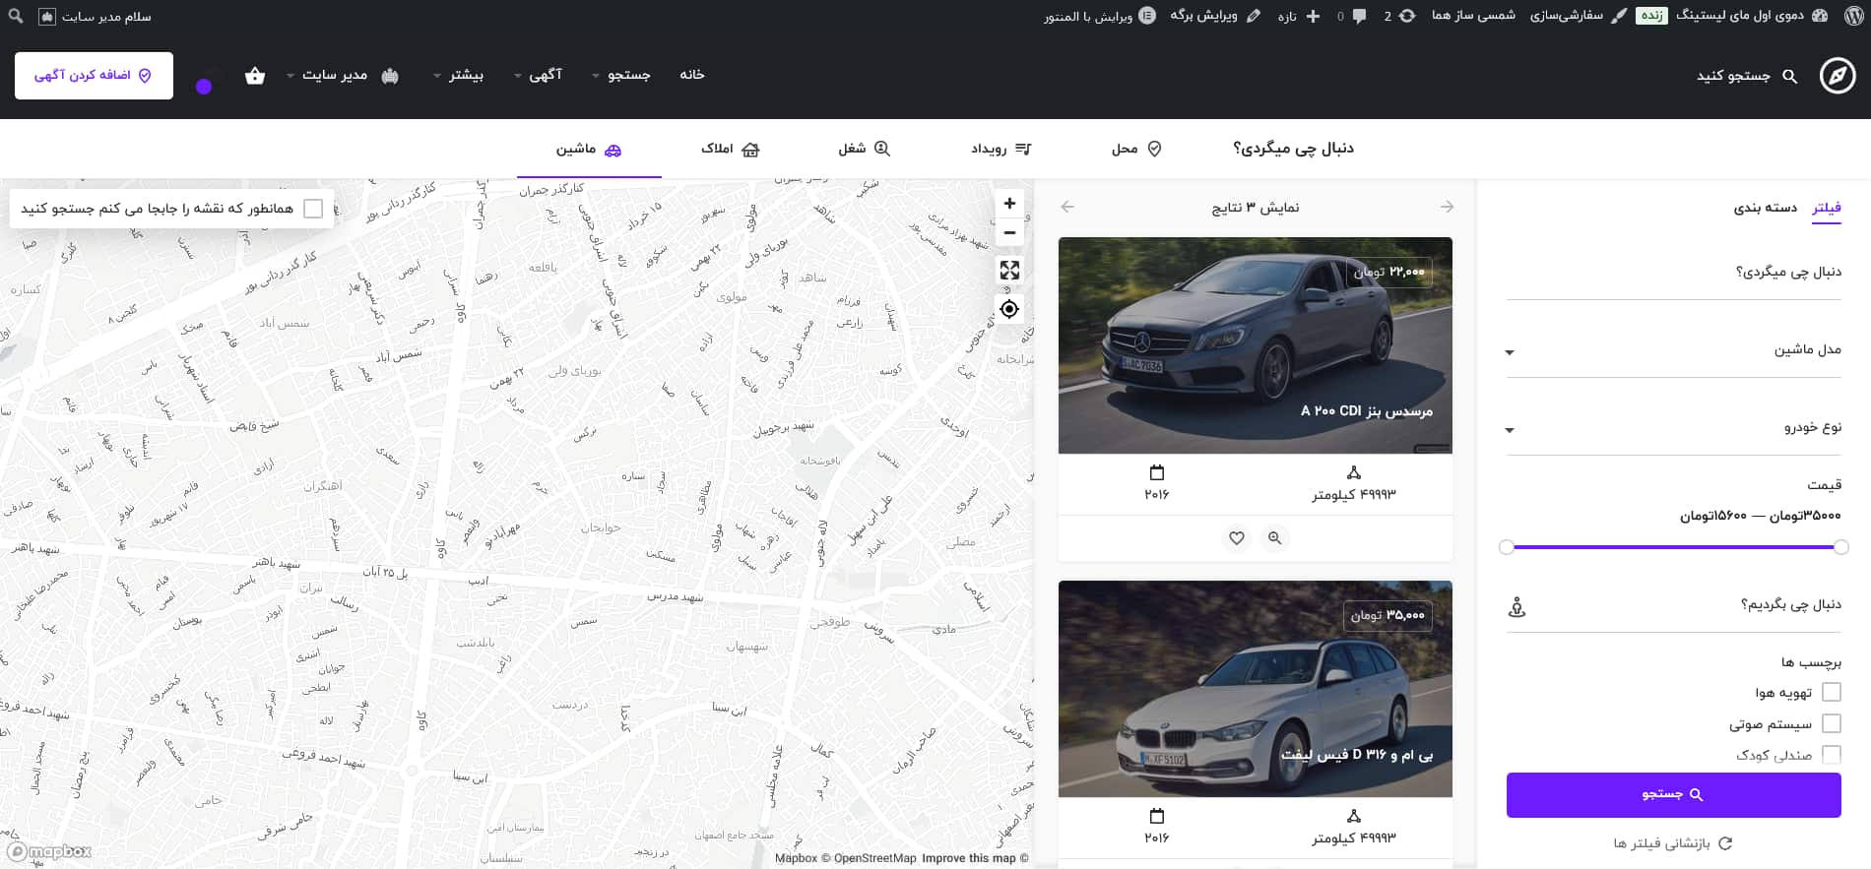
Task: Go to Home (خانه) menu item
Action: (692, 75)
